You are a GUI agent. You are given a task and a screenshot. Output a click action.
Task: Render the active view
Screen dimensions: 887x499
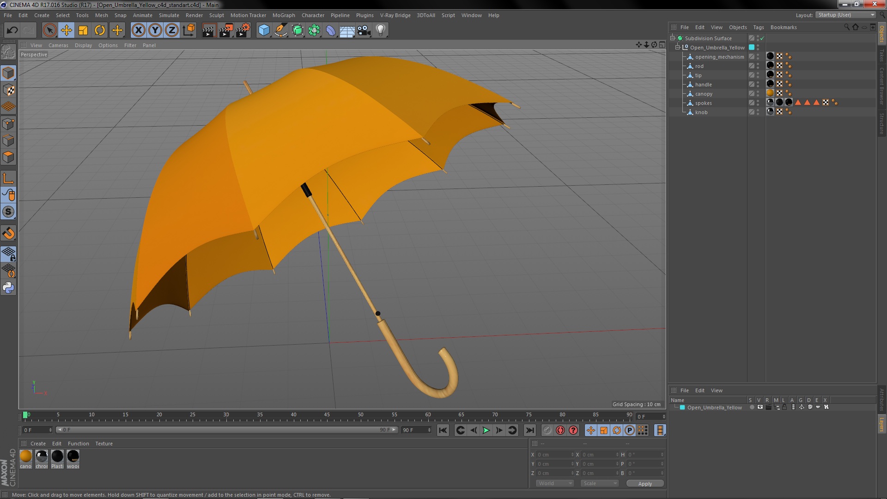tap(209, 30)
